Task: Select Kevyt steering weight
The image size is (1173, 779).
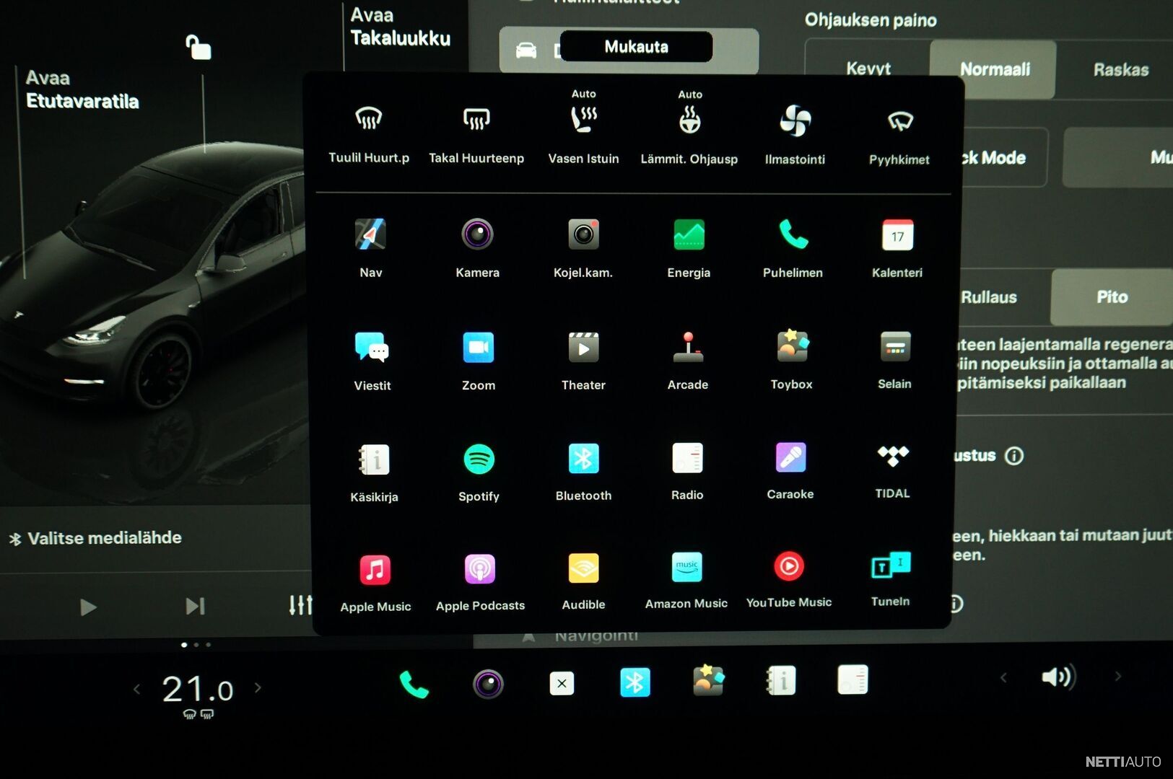Action: click(868, 69)
